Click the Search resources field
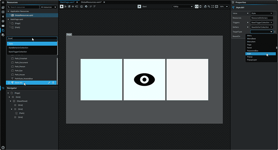This screenshot has height=150, width=278. pyautogui.click(x=23, y=7)
